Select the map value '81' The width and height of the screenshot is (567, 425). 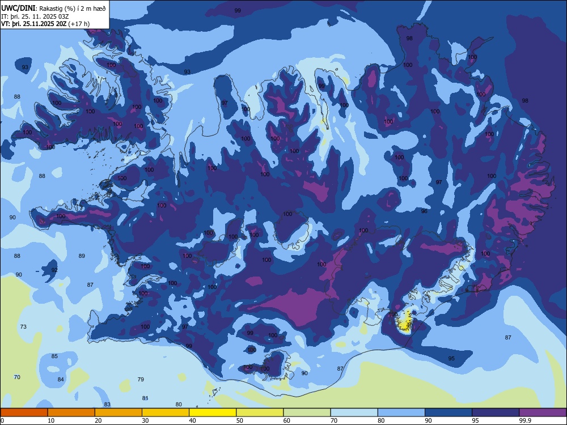point(145,398)
